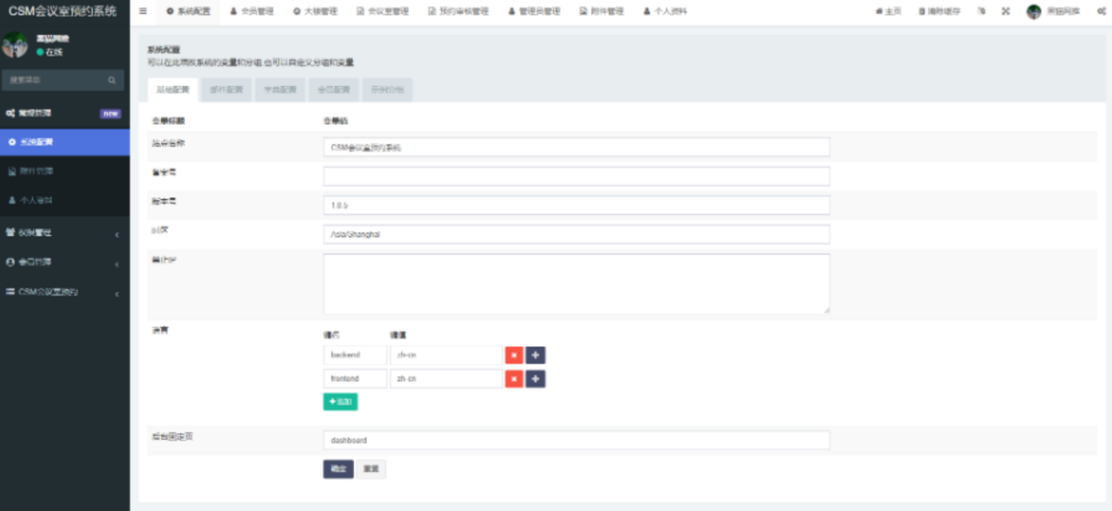Screen dimensions: 1112x511
Task: Open the 预约审核管理 top navigation tab
Action: (x=459, y=11)
